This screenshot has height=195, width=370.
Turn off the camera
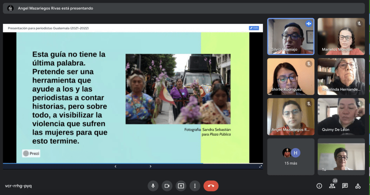pyautogui.click(x=167, y=186)
